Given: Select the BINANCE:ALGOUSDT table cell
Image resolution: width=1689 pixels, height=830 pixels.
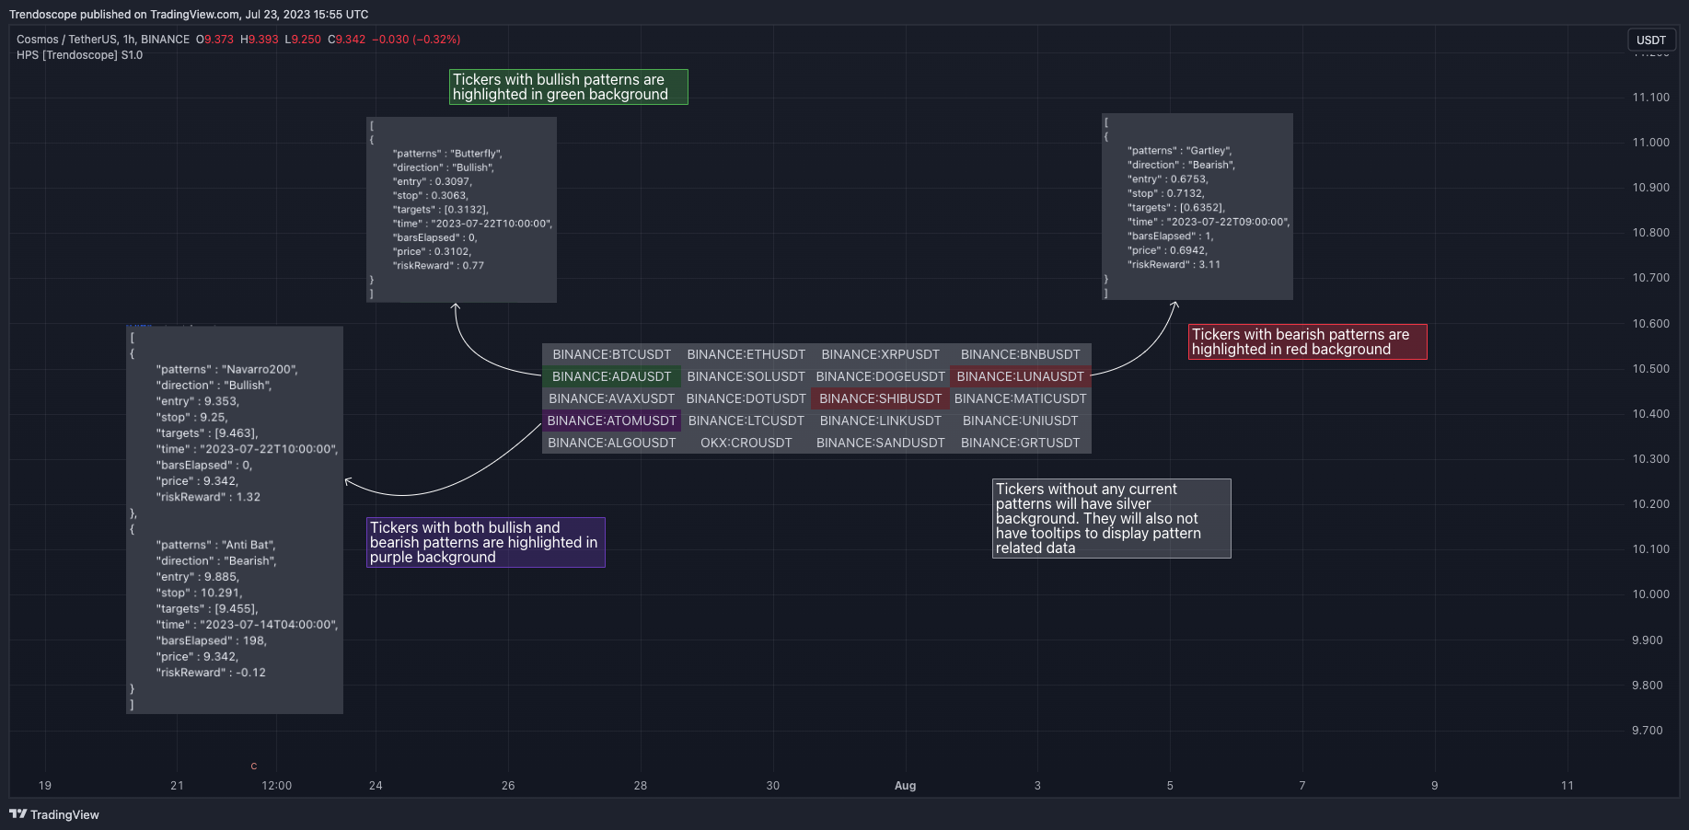Looking at the screenshot, I should coord(611,443).
